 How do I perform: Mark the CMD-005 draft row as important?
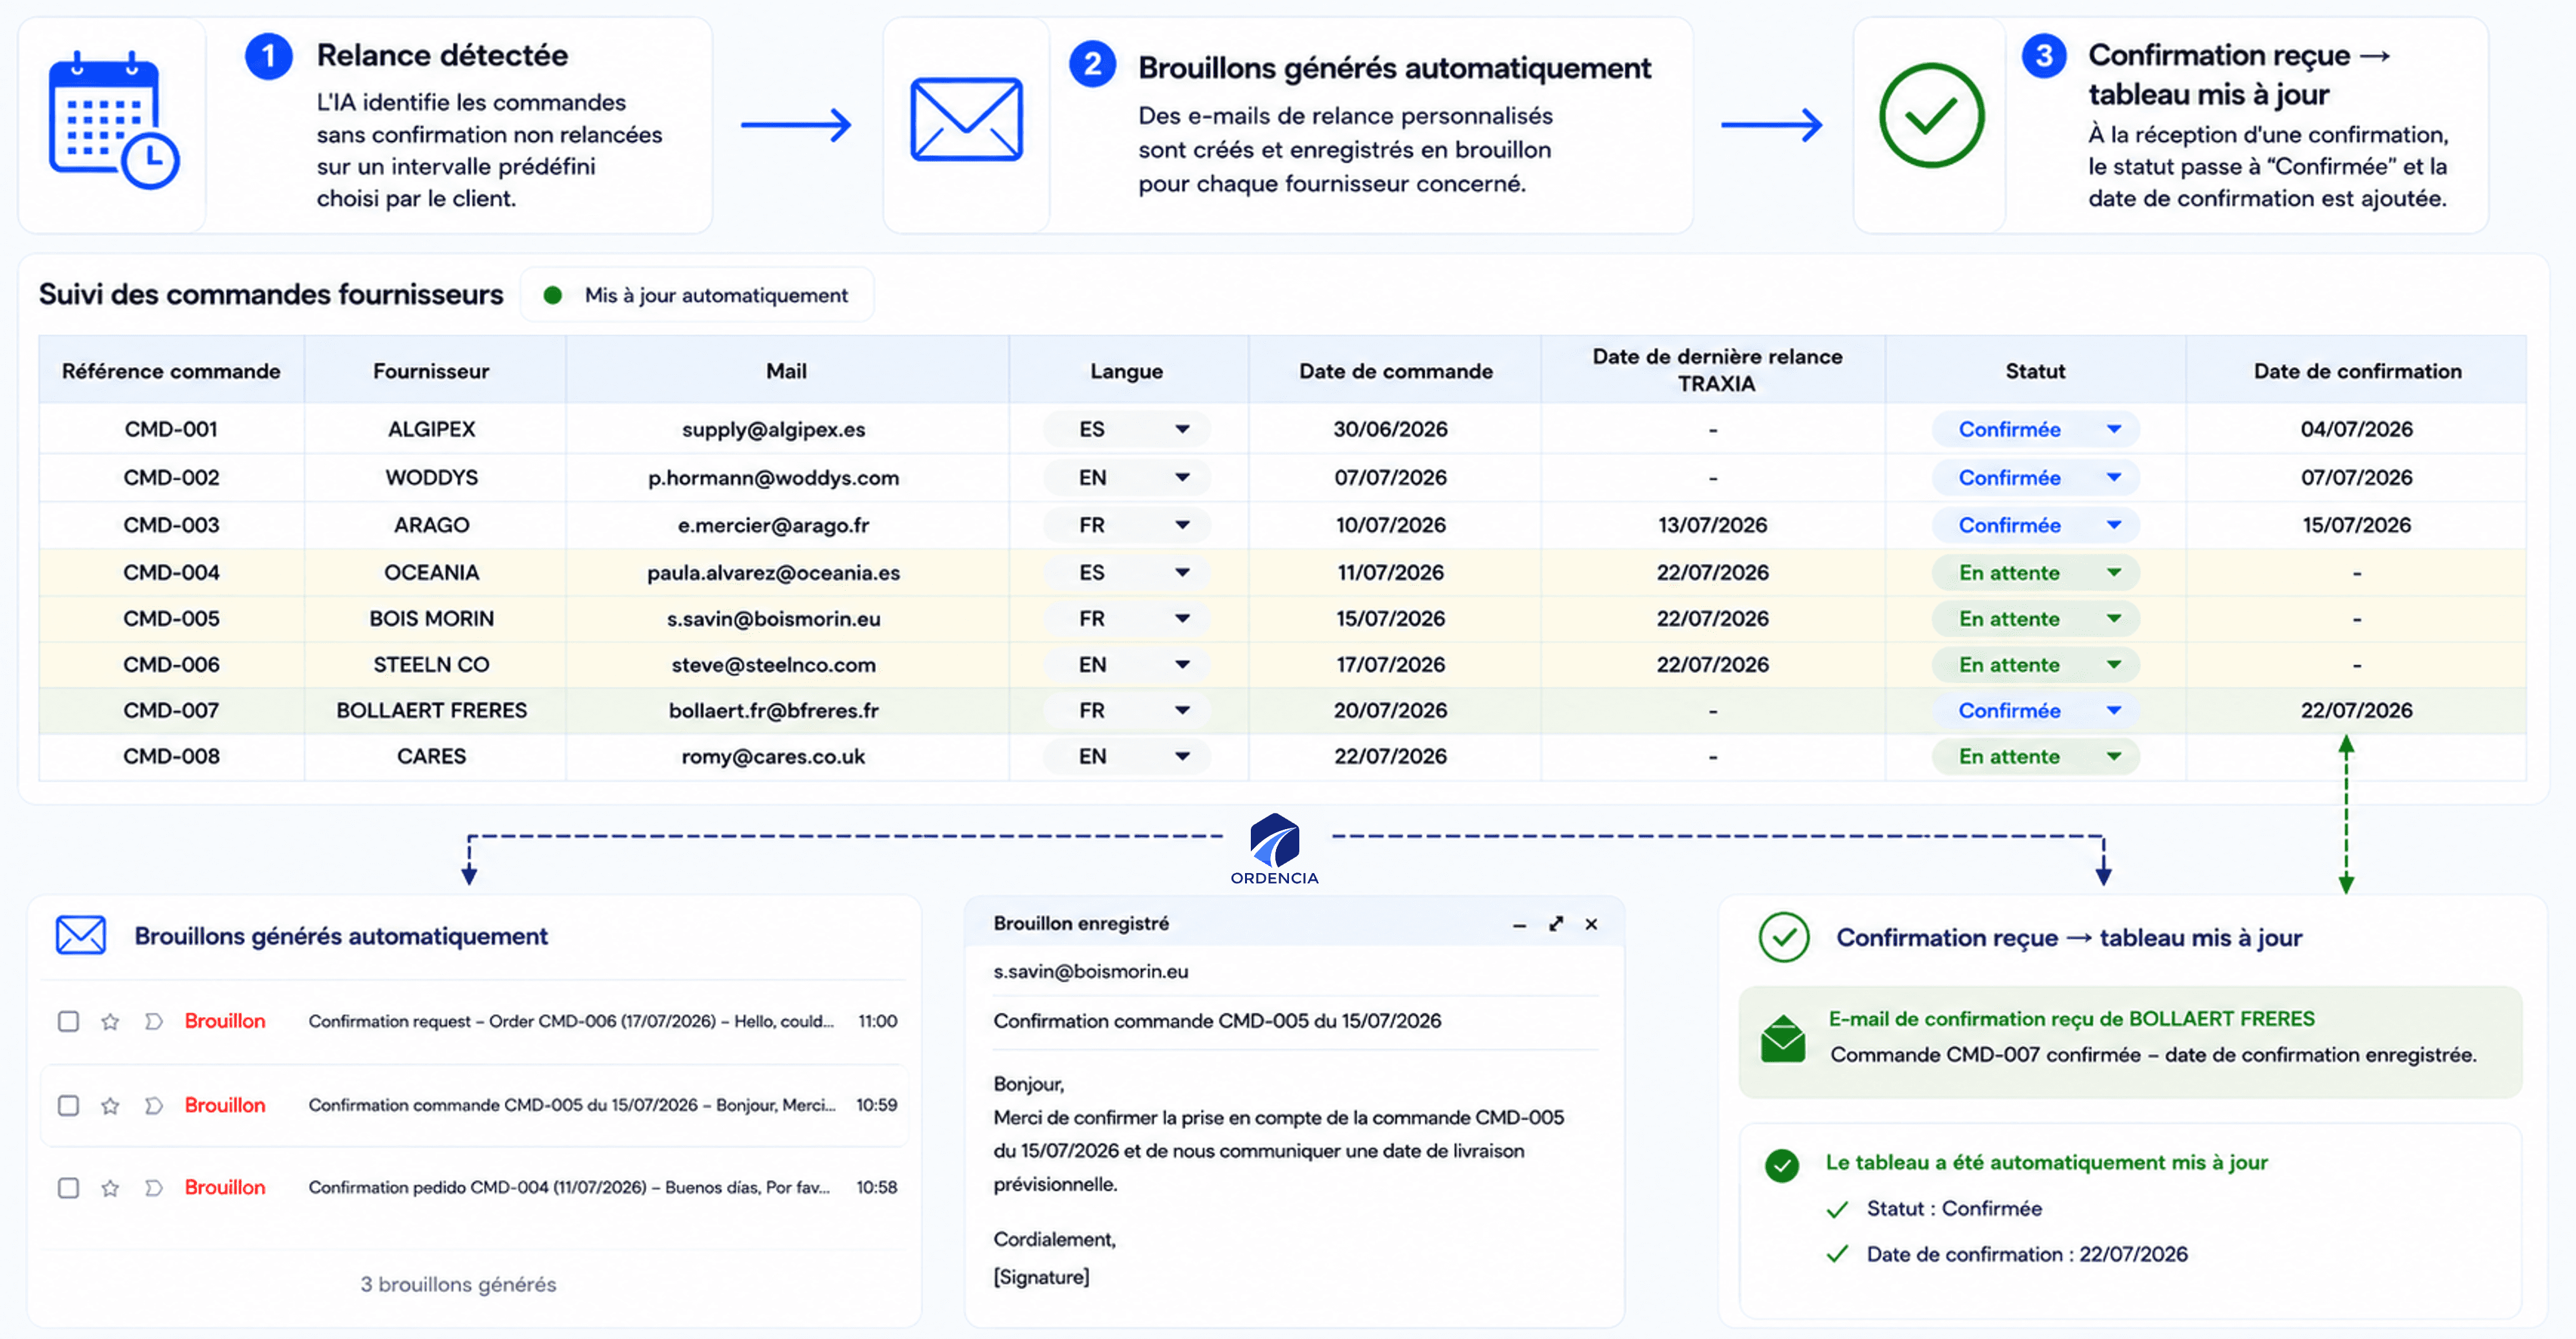(x=153, y=1105)
